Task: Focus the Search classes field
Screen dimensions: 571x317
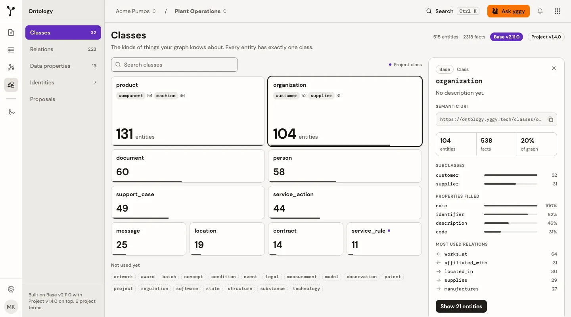Action: pos(174,65)
